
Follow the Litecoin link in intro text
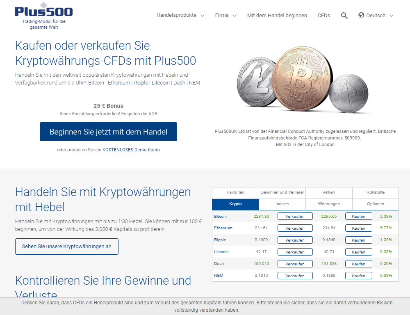(x=161, y=83)
